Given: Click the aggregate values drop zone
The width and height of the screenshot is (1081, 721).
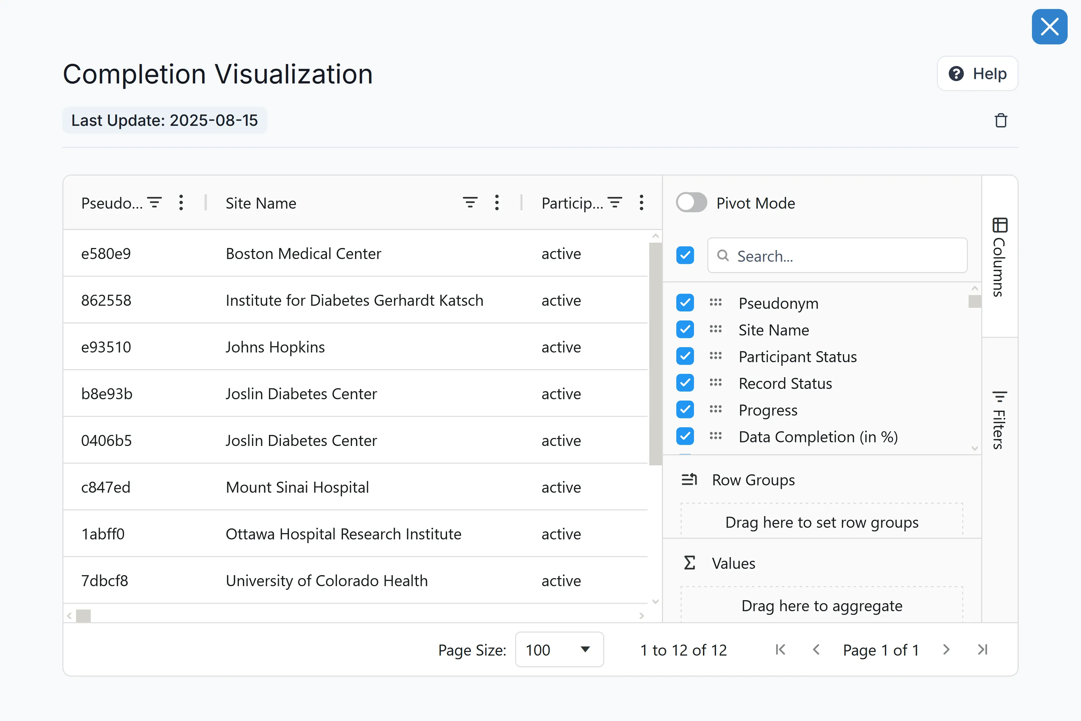Looking at the screenshot, I should point(822,605).
